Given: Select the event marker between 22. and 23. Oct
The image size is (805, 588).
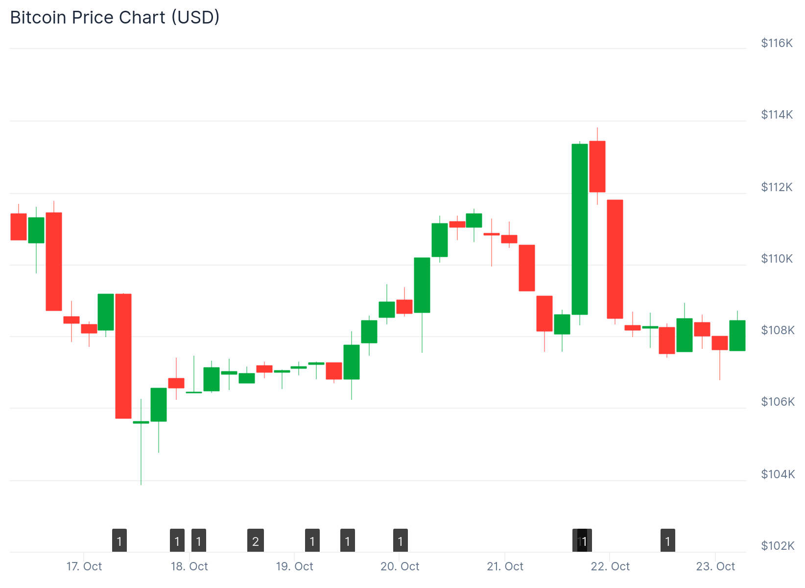Looking at the screenshot, I should point(668,540).
